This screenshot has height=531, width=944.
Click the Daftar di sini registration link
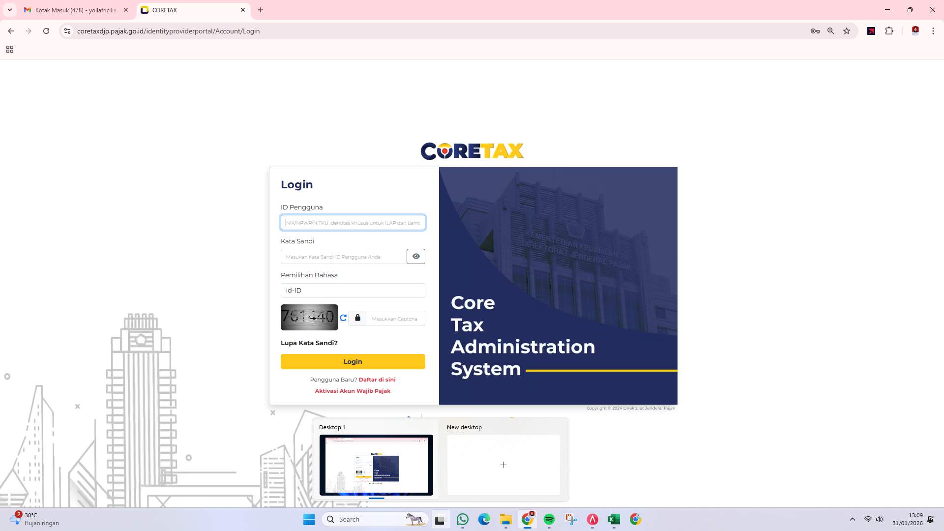click(377, 380)
